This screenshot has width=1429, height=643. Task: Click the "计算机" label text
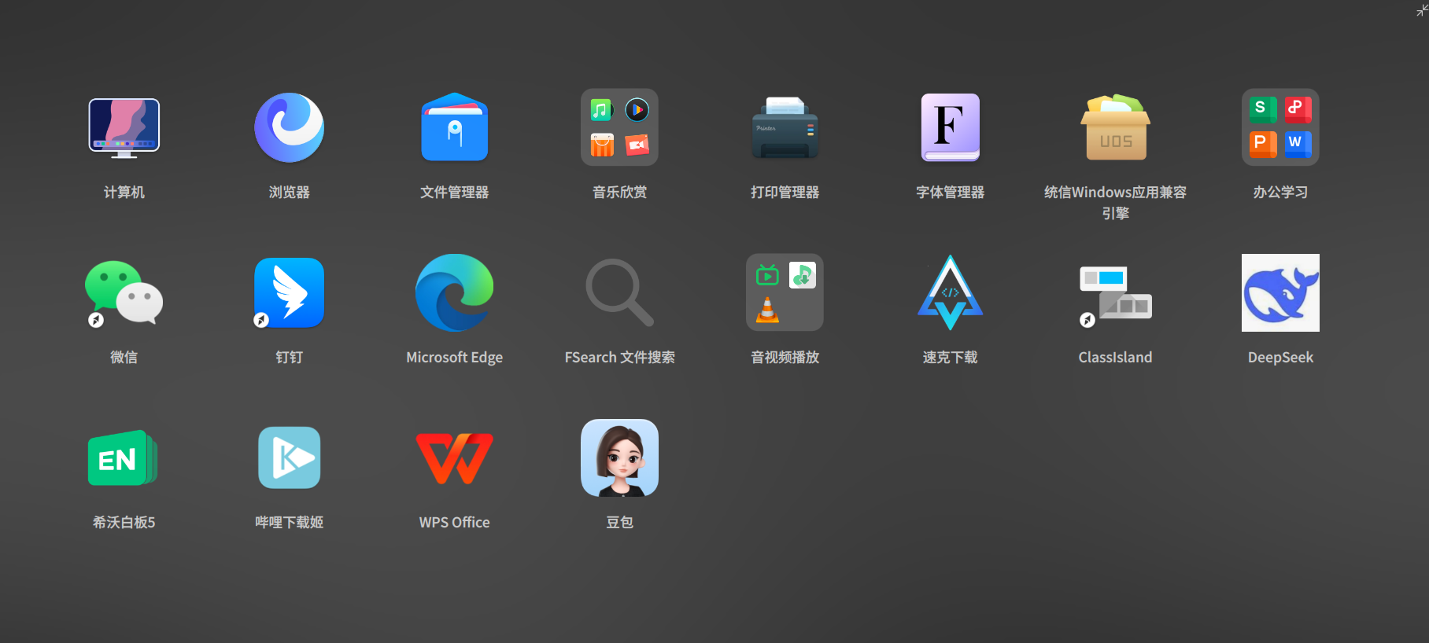pos(124,193)
